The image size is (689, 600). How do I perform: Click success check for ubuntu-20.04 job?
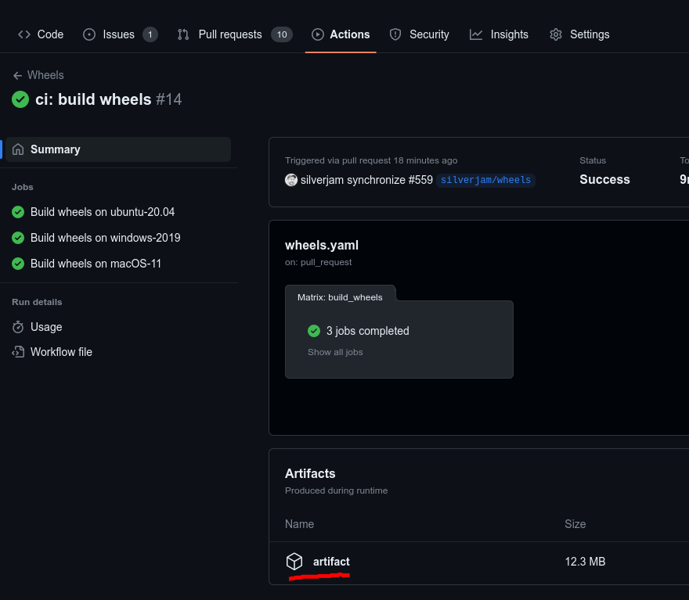(18, 212)
